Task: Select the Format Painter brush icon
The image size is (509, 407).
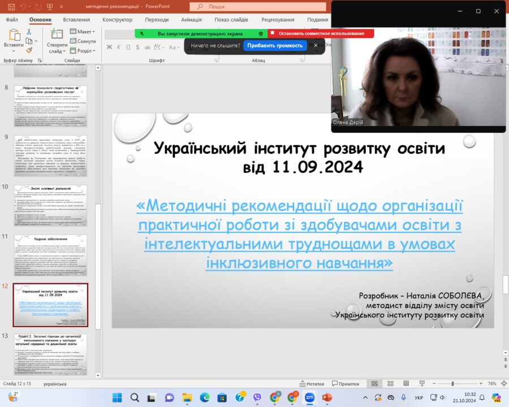Action: tap(29, 50)
